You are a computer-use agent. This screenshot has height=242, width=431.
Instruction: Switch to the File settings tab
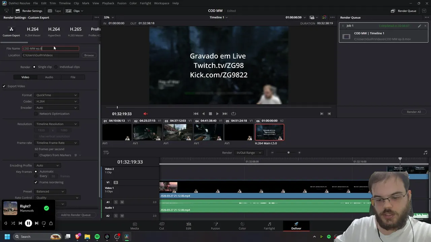73,77
